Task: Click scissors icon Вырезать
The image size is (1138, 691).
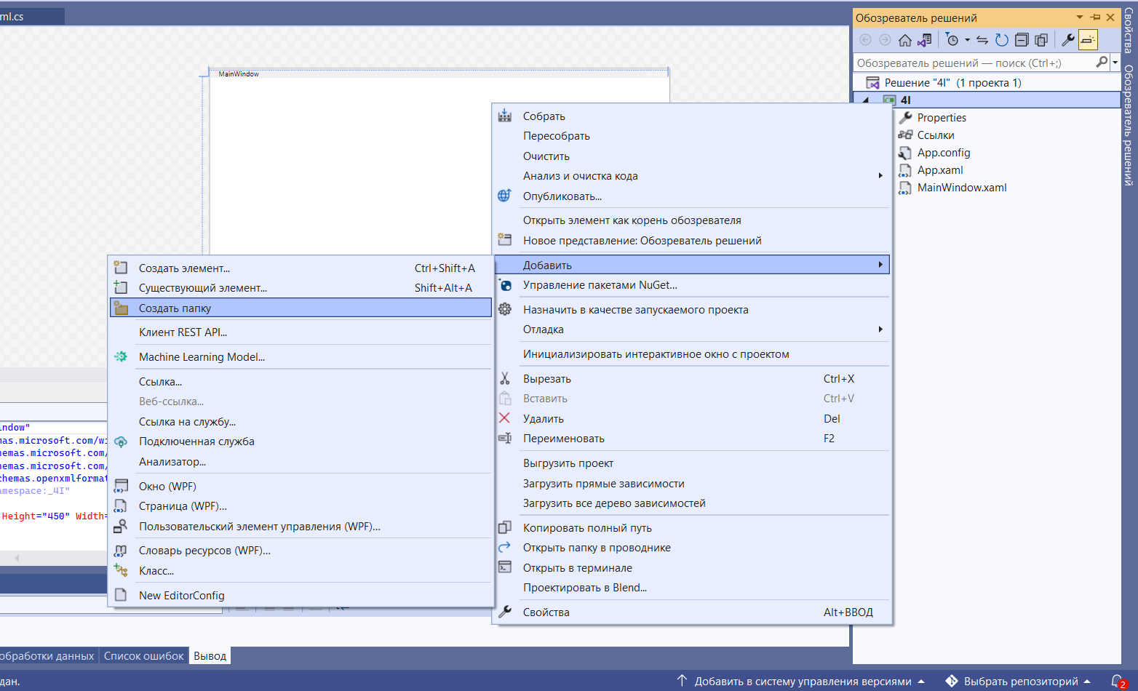Action: 505,379
